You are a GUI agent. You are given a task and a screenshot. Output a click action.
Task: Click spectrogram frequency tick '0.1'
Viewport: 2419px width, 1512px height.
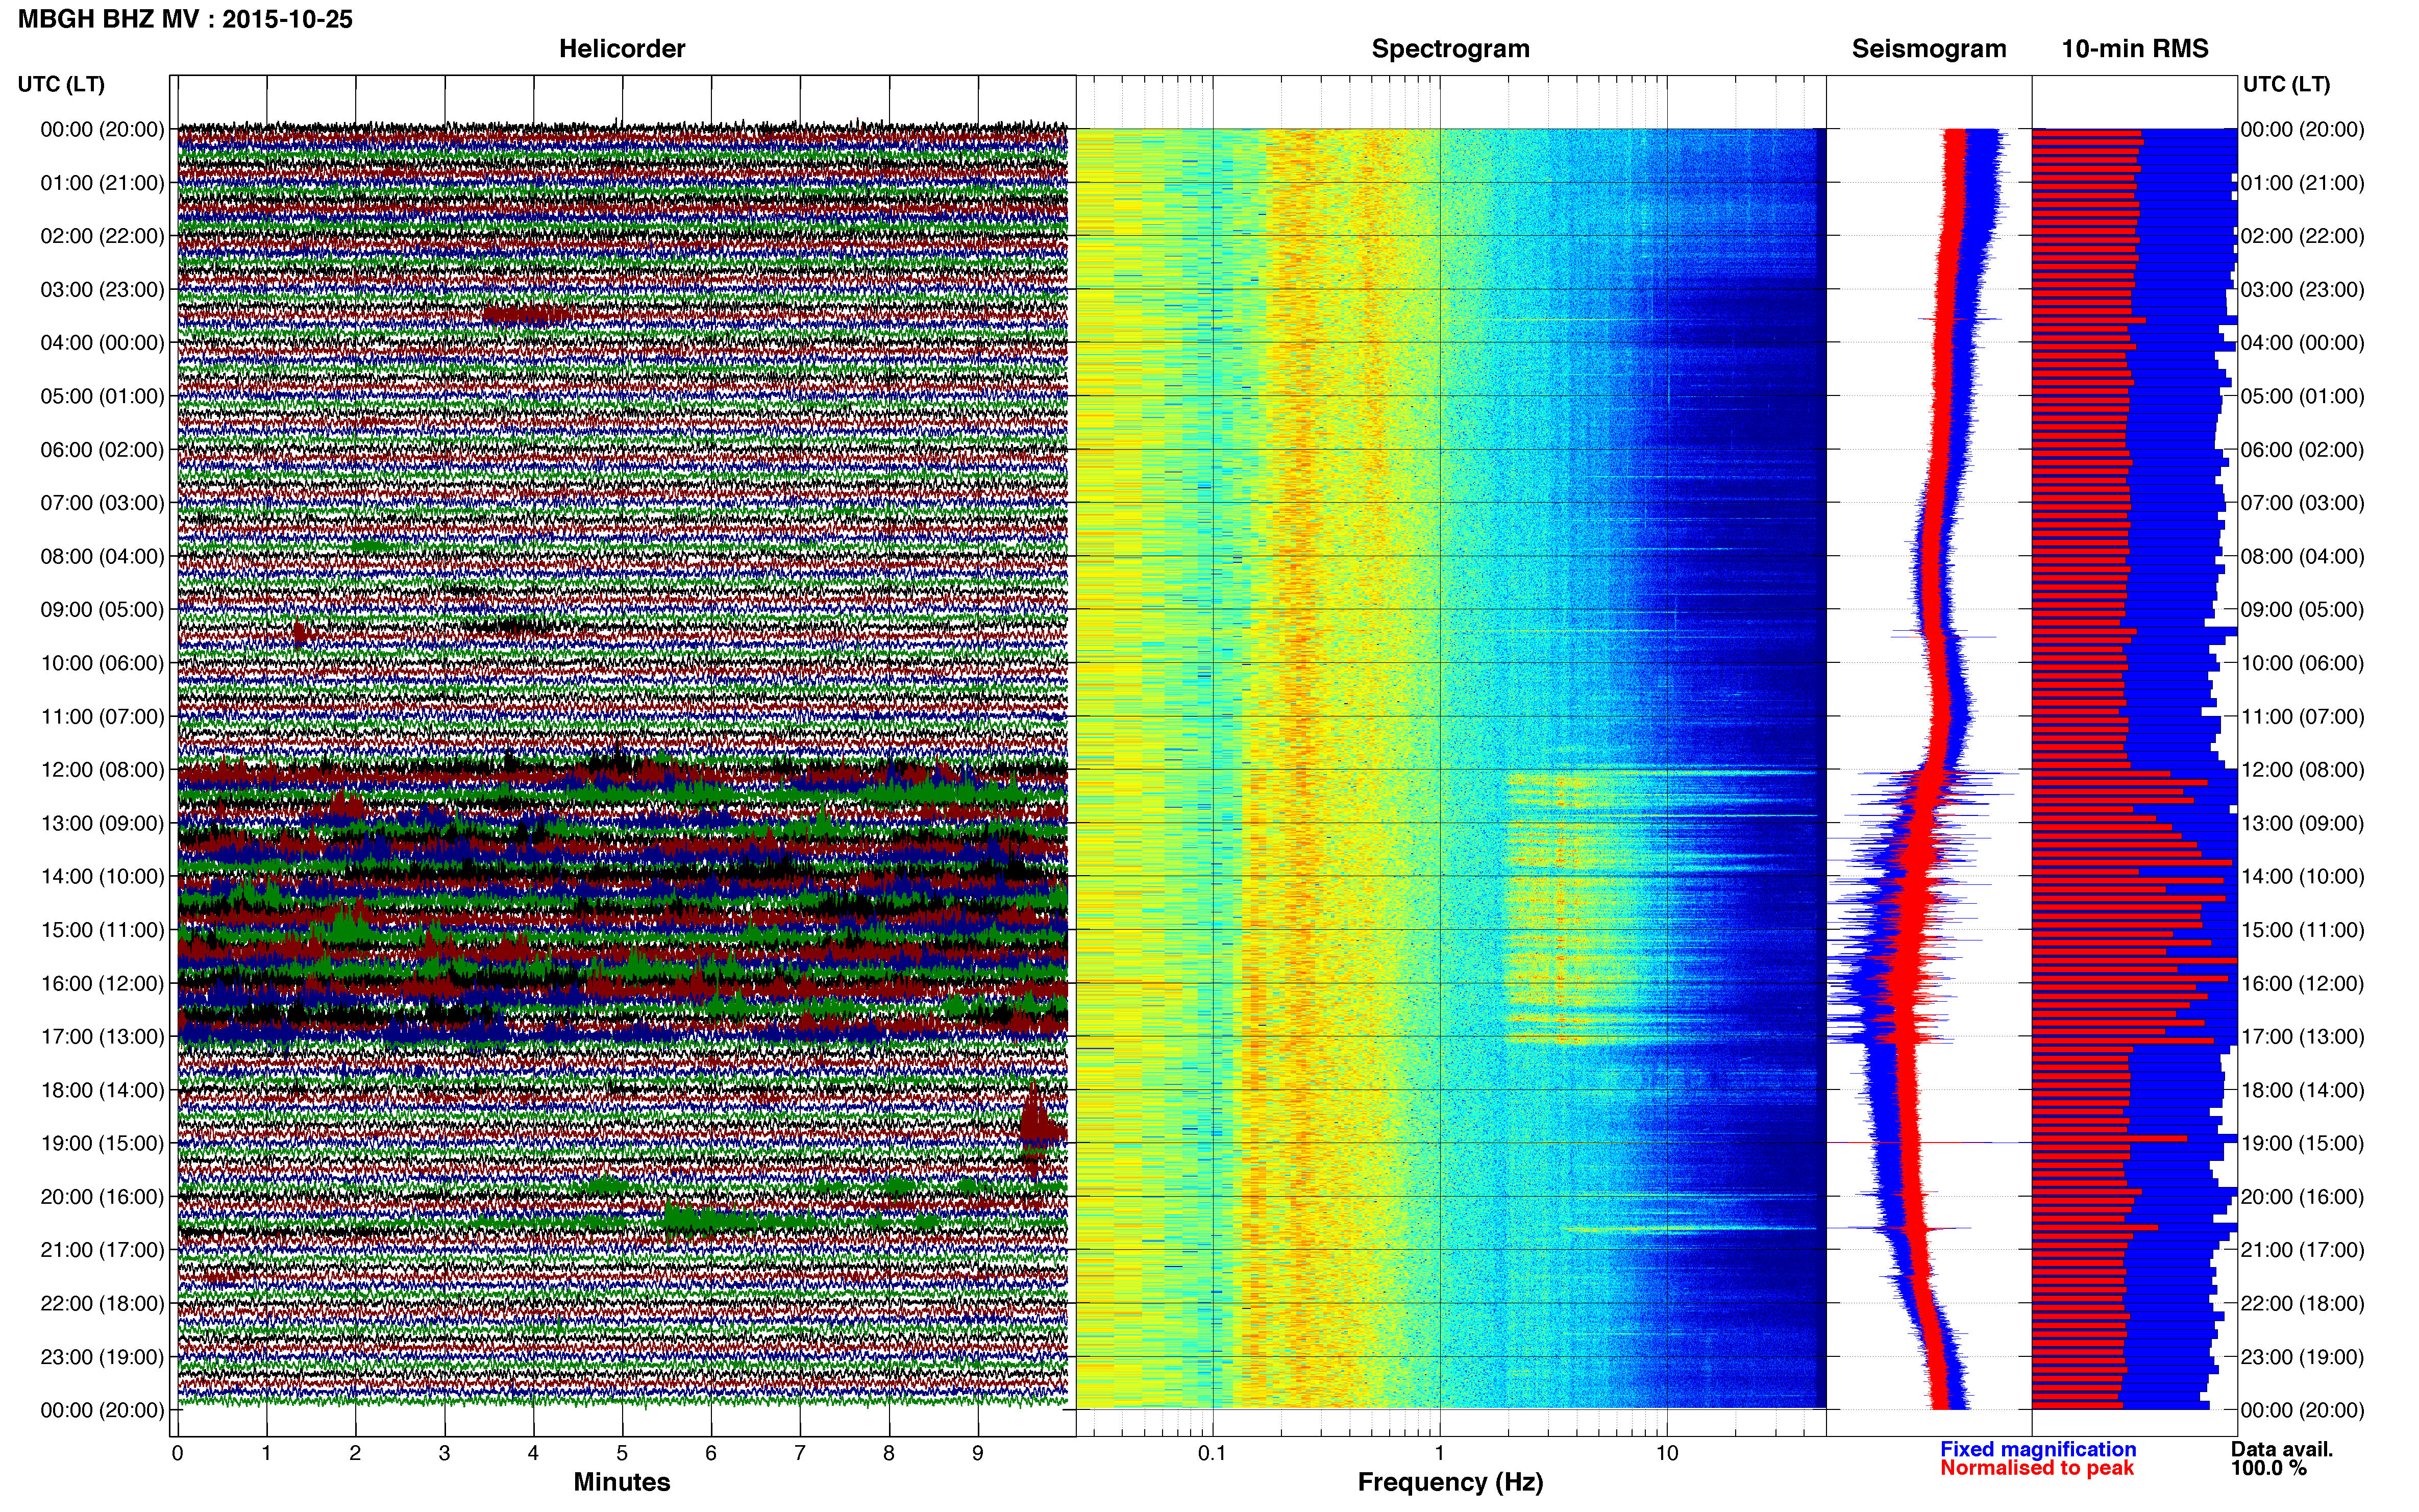(x=1212, y=1454)
